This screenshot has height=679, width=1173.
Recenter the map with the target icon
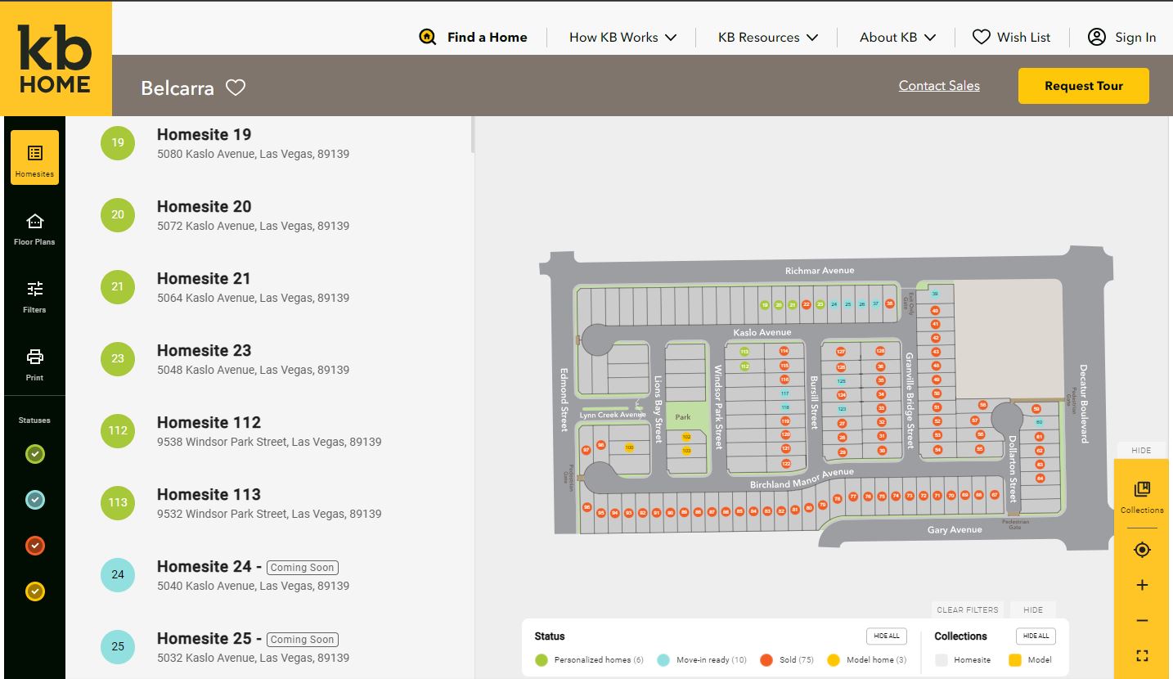[1142, 550]
